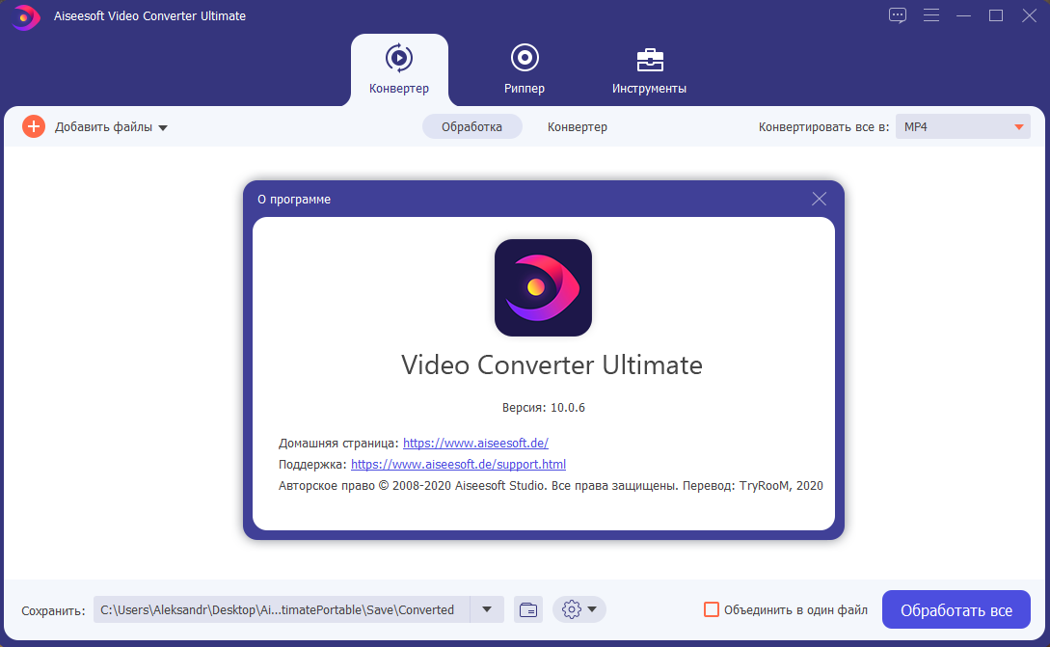
Task: Expand the Добавить файлы dropdown arrow
Action: coord(163,127)
